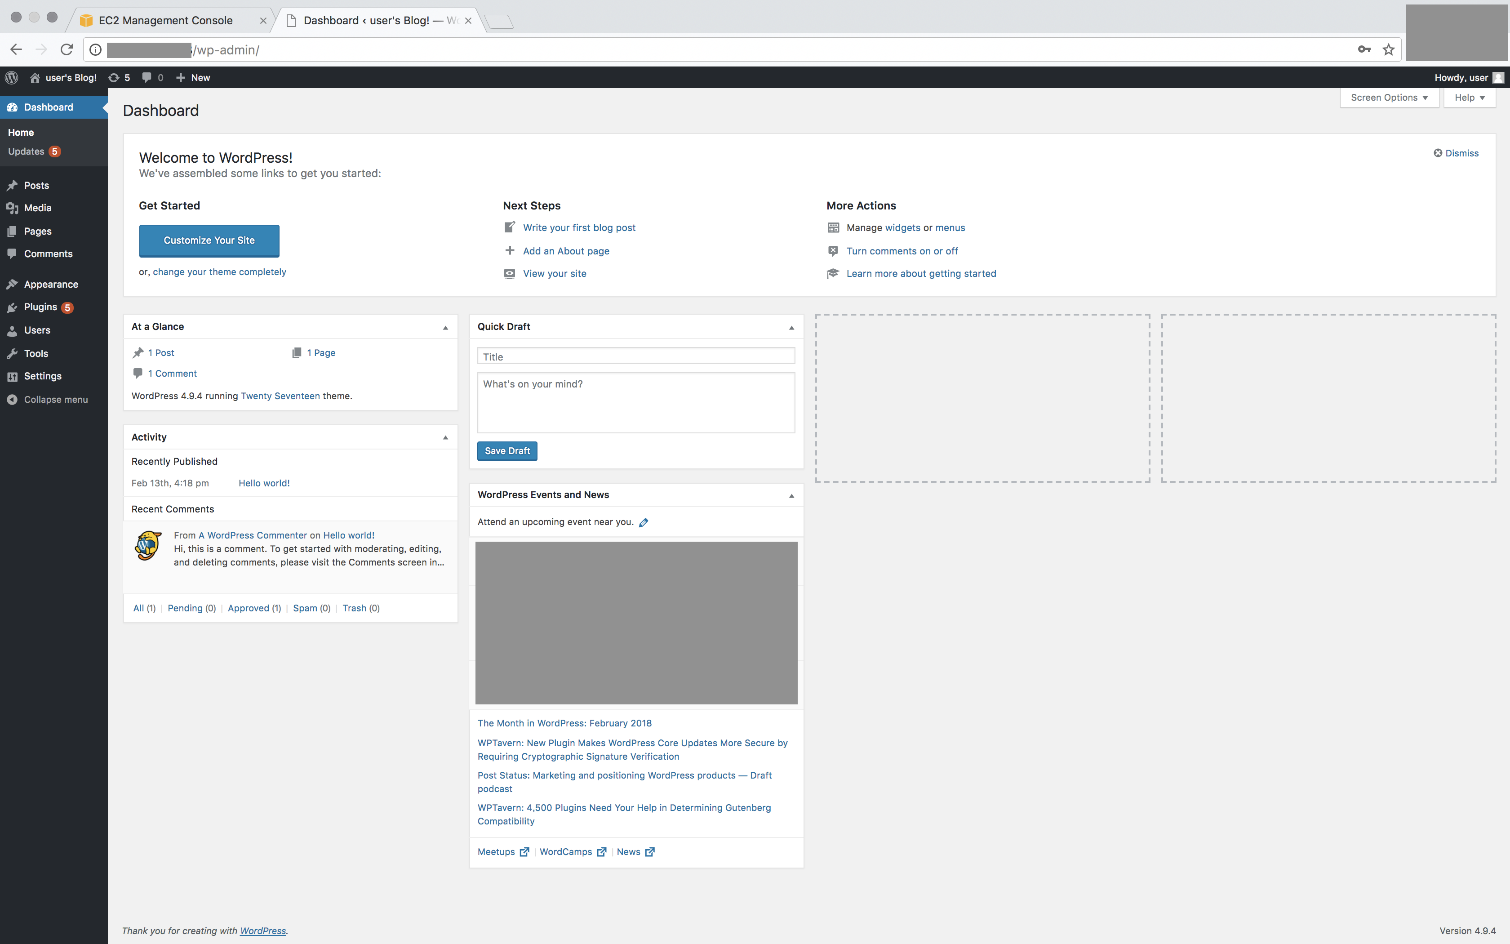Click the site info icon in address bar

95,49
